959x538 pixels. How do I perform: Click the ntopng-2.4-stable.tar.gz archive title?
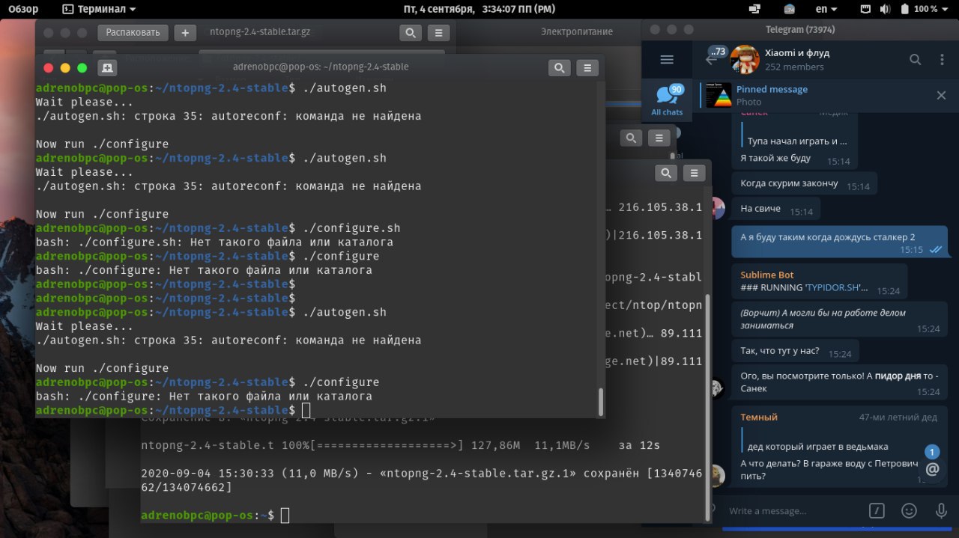pos(259,32)
